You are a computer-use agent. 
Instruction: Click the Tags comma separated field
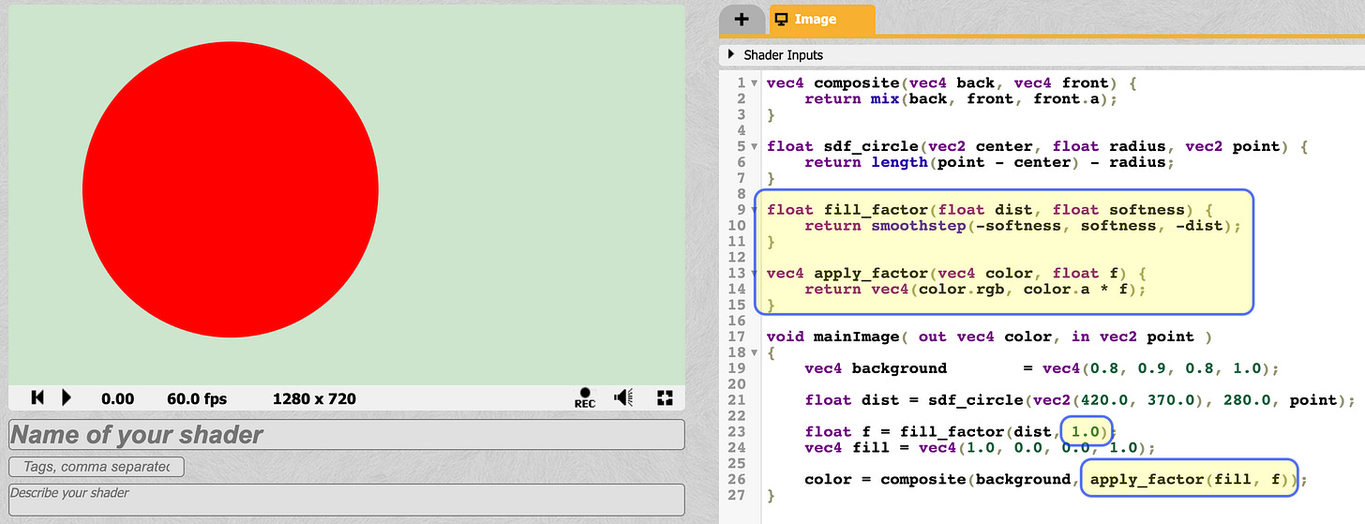coord(97,467)
